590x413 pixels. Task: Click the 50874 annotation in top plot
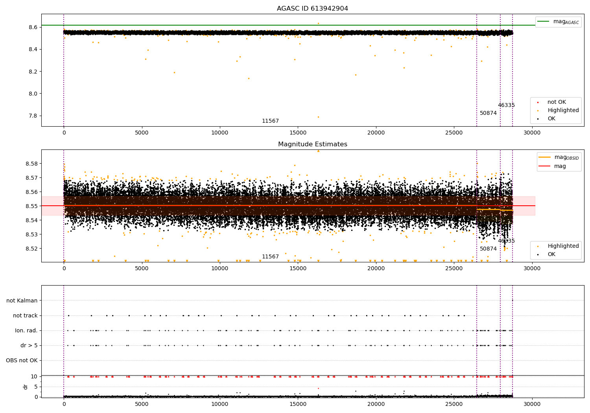488,113
